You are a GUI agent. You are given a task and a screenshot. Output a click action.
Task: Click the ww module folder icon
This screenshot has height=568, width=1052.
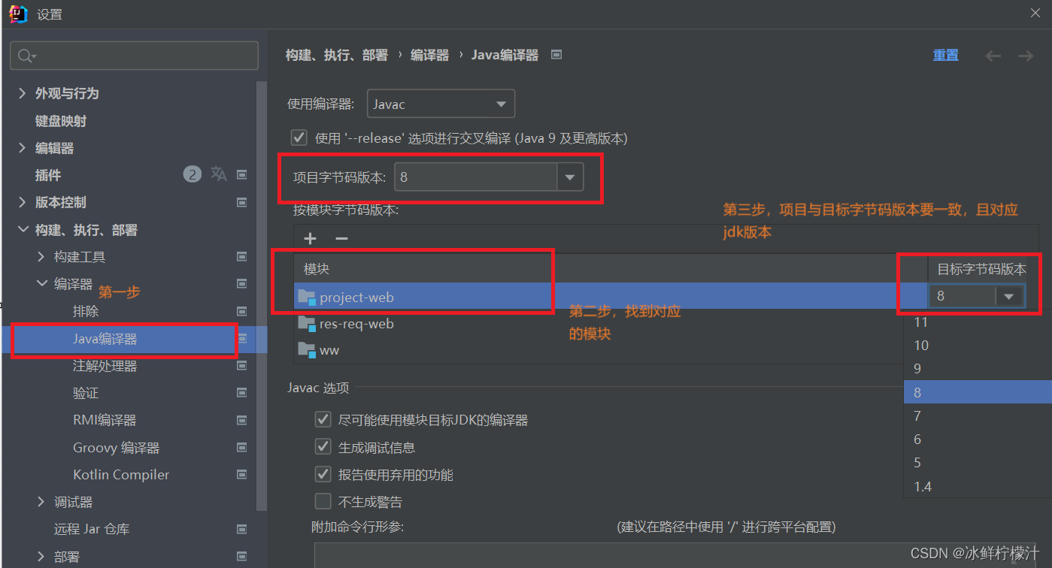pos(306,350)
